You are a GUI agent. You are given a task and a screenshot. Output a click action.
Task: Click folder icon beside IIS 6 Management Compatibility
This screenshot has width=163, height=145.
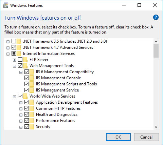click(x=32, y=72)
